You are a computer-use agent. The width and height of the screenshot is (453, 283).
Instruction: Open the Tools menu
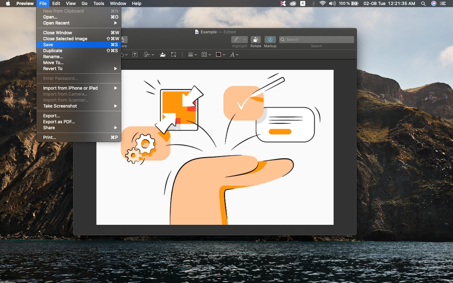pyautogui.click(x=99, y=3)
